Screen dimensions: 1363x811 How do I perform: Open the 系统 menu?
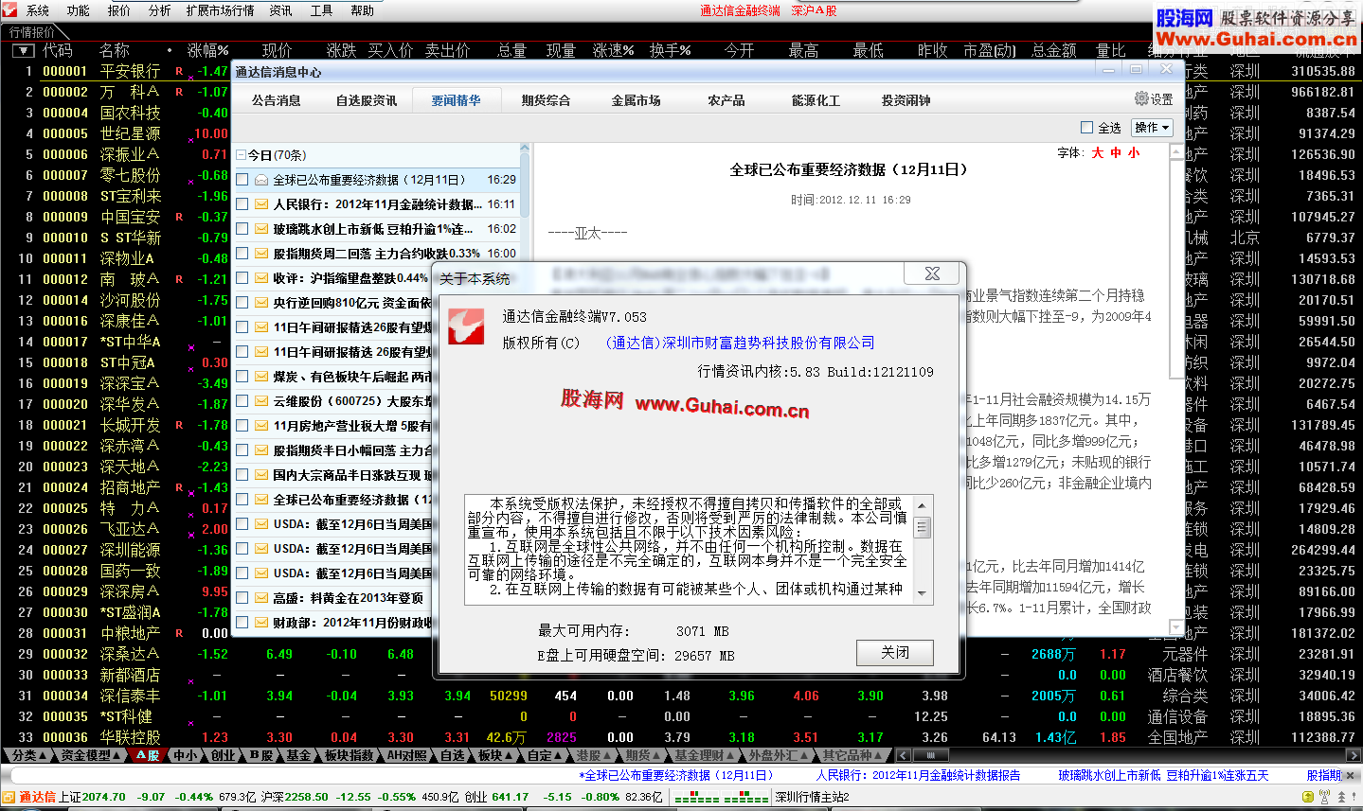tap(38, 10)
